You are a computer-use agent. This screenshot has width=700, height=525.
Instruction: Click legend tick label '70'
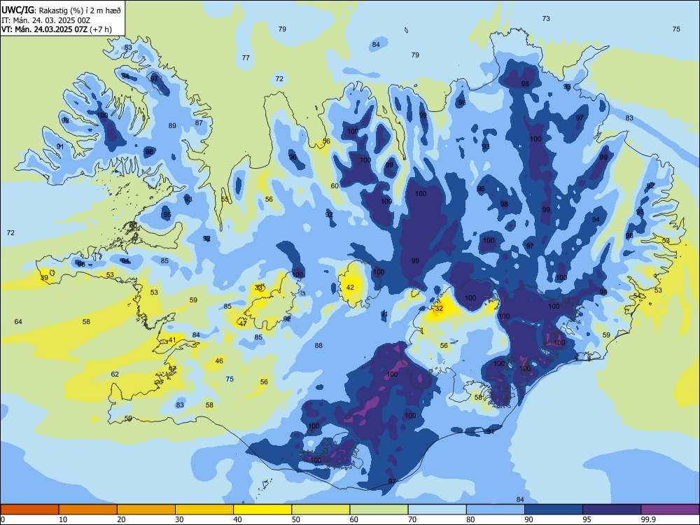[x=412, y=519]
